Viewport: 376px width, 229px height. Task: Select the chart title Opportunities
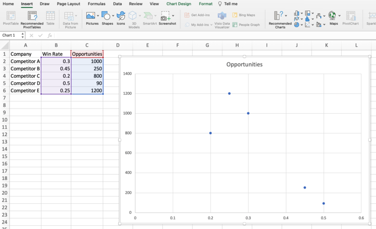[244, 64]
